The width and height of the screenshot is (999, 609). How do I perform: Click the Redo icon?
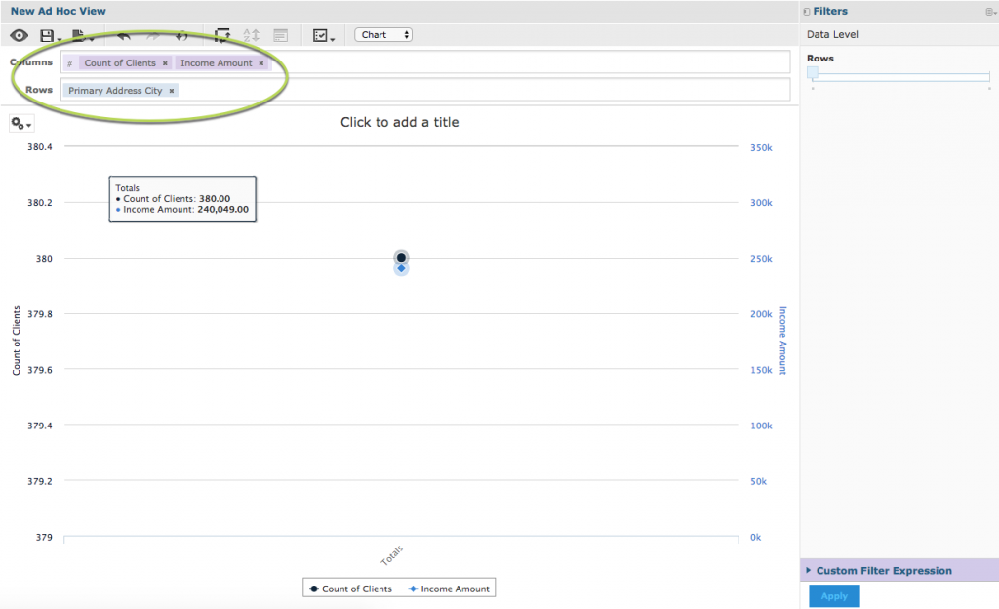click(x=152, y=34)
